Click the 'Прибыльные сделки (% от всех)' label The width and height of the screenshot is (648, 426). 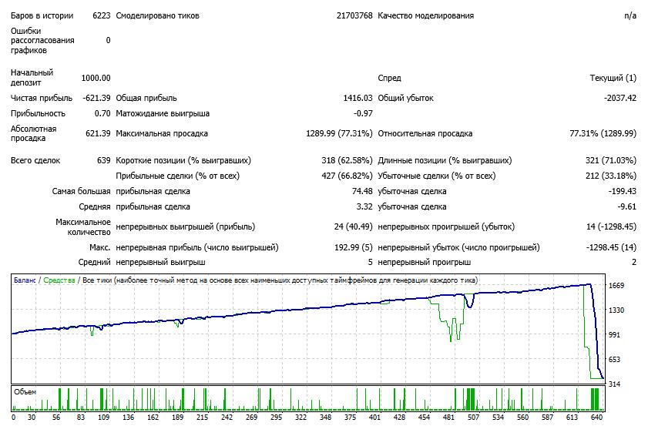(178, 176)
